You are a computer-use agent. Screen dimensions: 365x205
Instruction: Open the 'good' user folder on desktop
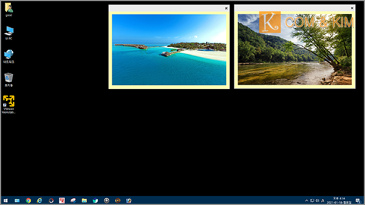click(9, 10)
